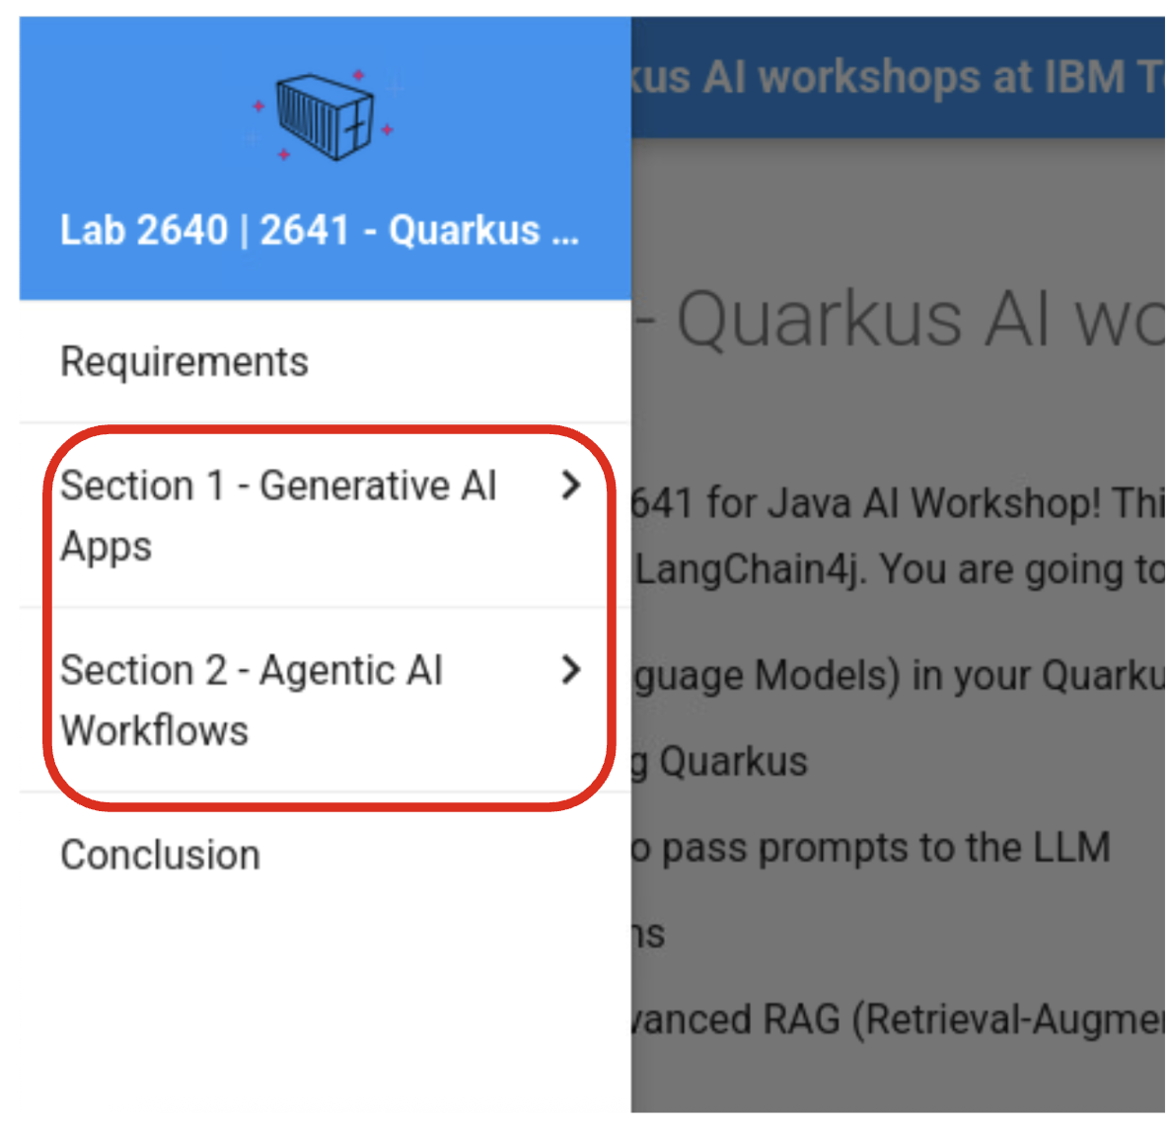Select Section 2 - Agentic AI Workflows

tap(252, 700)
